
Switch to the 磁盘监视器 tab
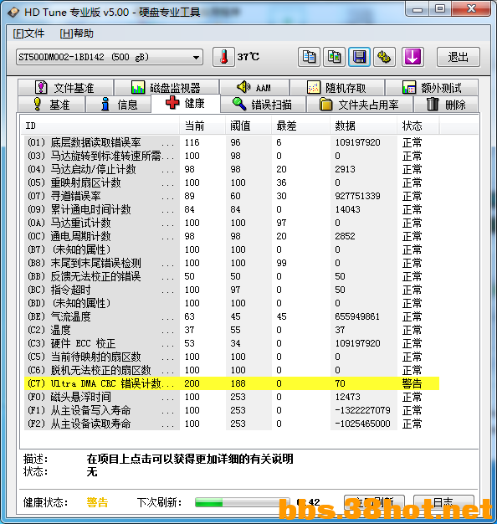(x=167, y=88)
